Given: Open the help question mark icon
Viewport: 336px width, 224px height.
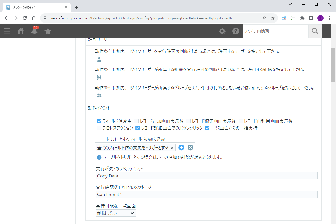Looking at the screenshot, I should click(x=236, y=31).
